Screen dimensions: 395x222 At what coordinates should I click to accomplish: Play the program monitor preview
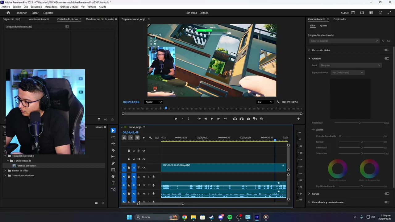pos(212,119)
